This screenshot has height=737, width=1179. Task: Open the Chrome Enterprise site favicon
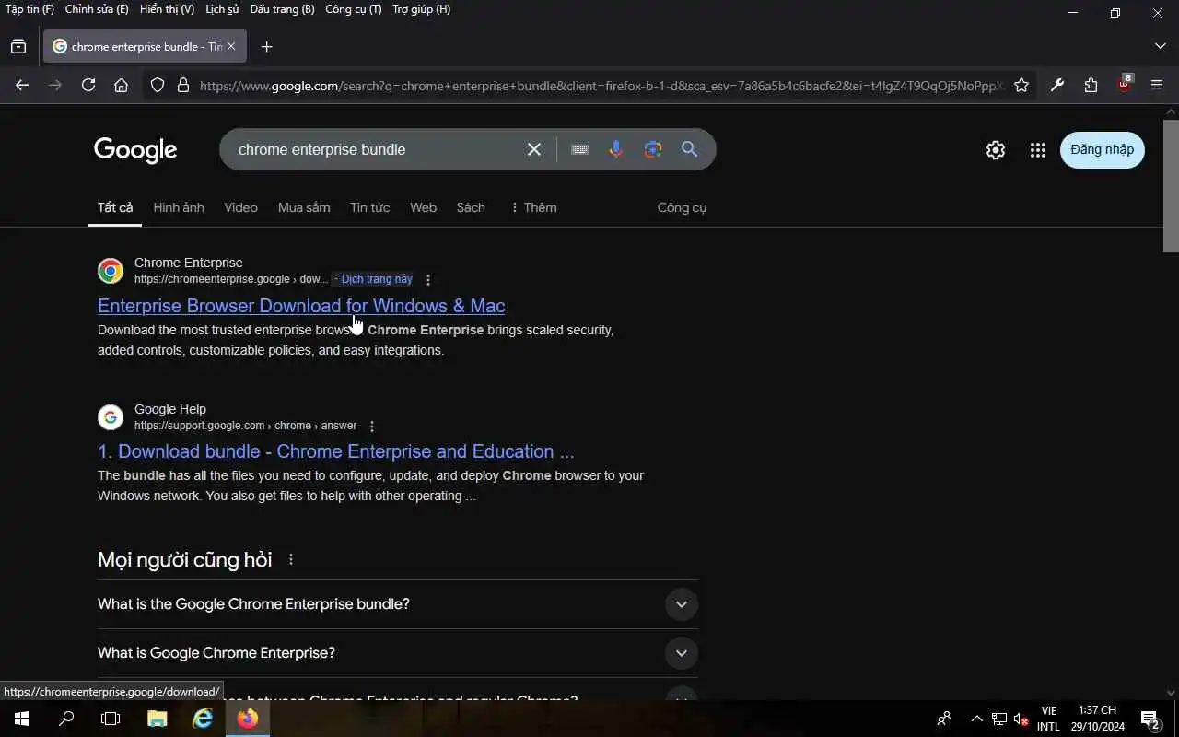pyautogui.click(x=111, y=271)
